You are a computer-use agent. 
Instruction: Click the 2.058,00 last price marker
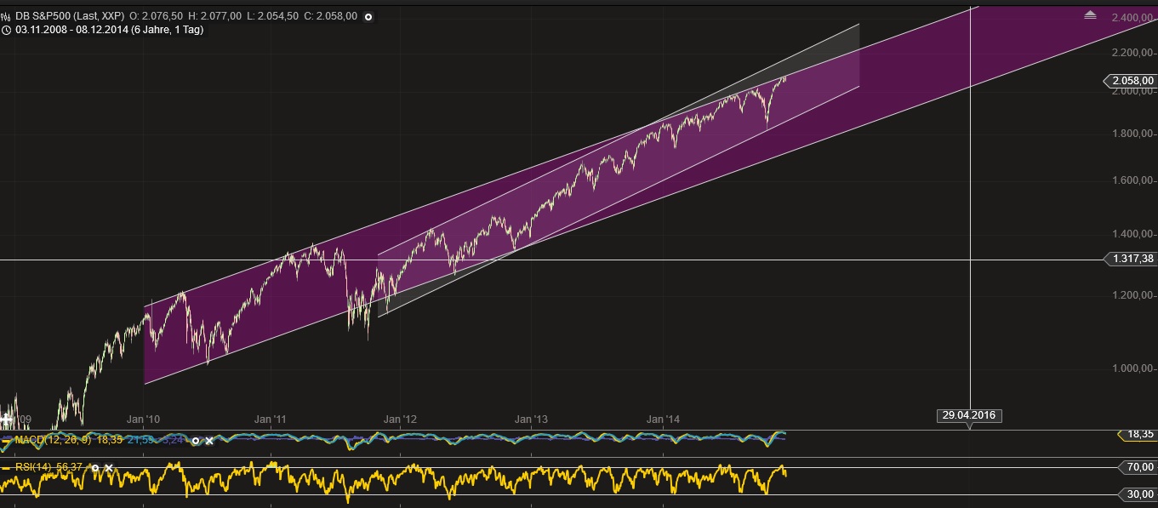click(x=1132, y=81)
